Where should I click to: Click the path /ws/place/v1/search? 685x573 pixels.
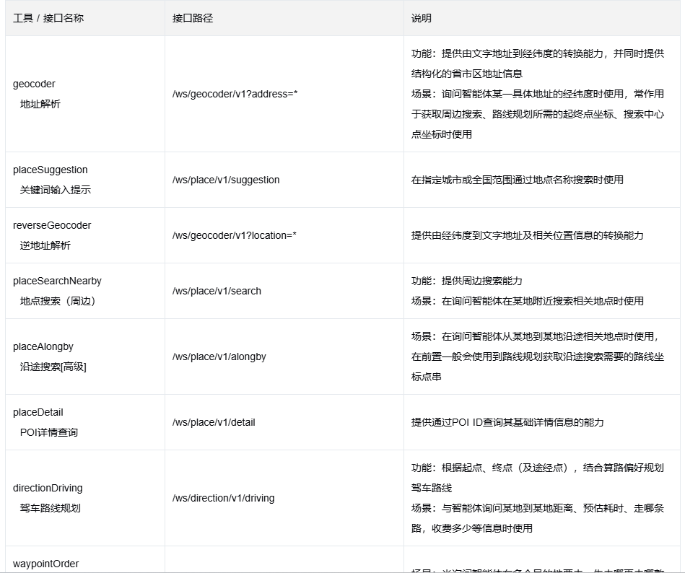[217, 291]
